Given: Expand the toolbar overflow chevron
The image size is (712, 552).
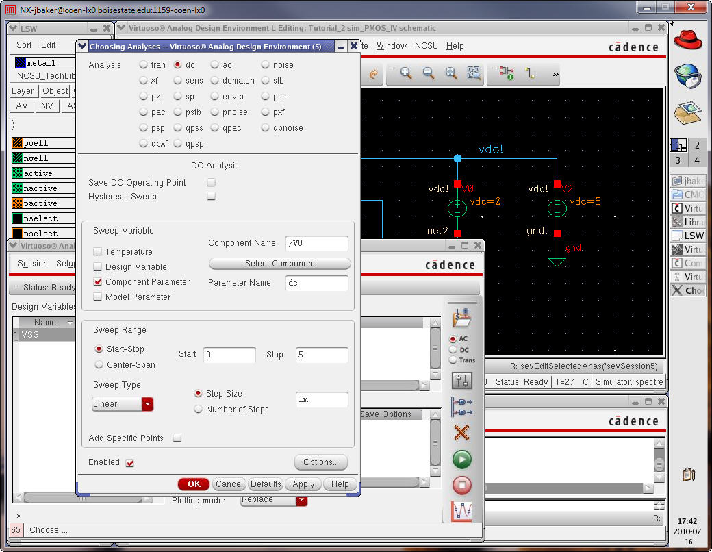Looking at the screenshot, I should [x=555, y=74].
